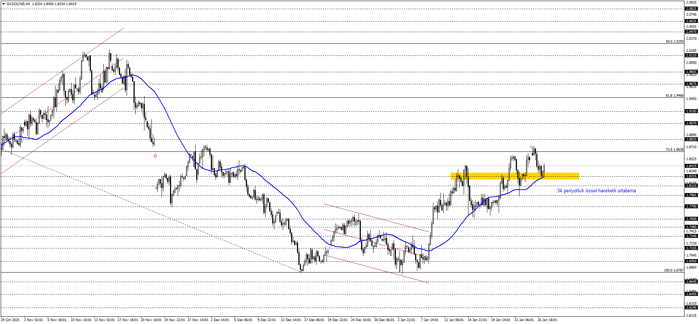Select the 1.8419 current price tag
The image size is (699, 324).
click(x=691, y=166)
